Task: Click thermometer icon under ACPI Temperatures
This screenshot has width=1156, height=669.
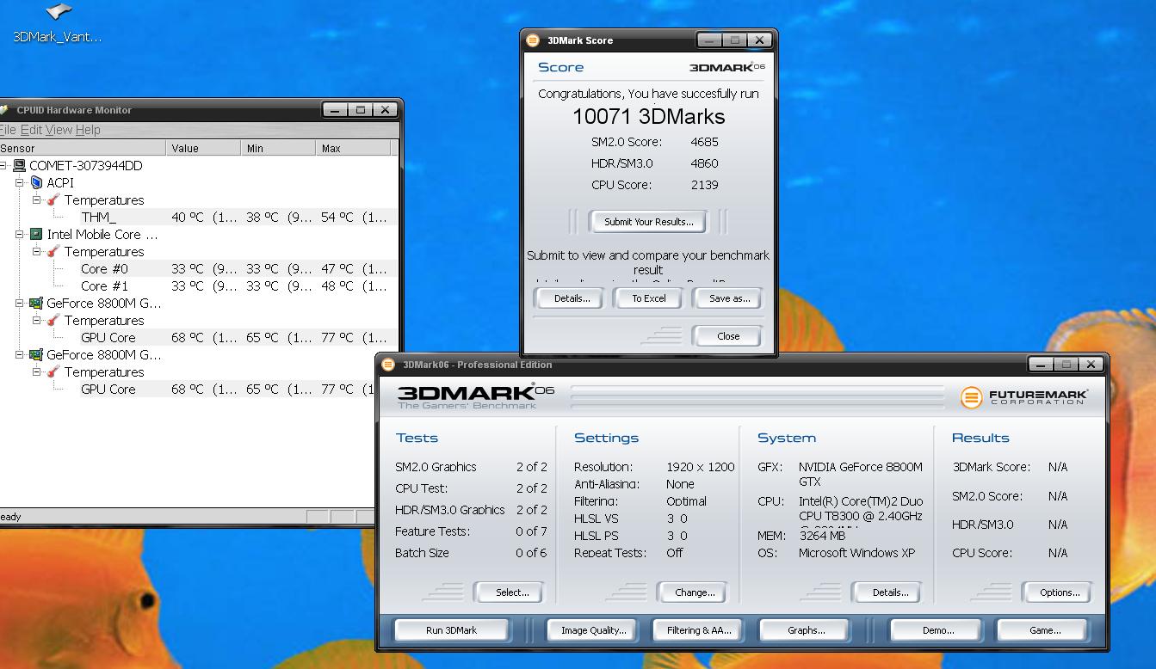Action: tap(53, 199)
